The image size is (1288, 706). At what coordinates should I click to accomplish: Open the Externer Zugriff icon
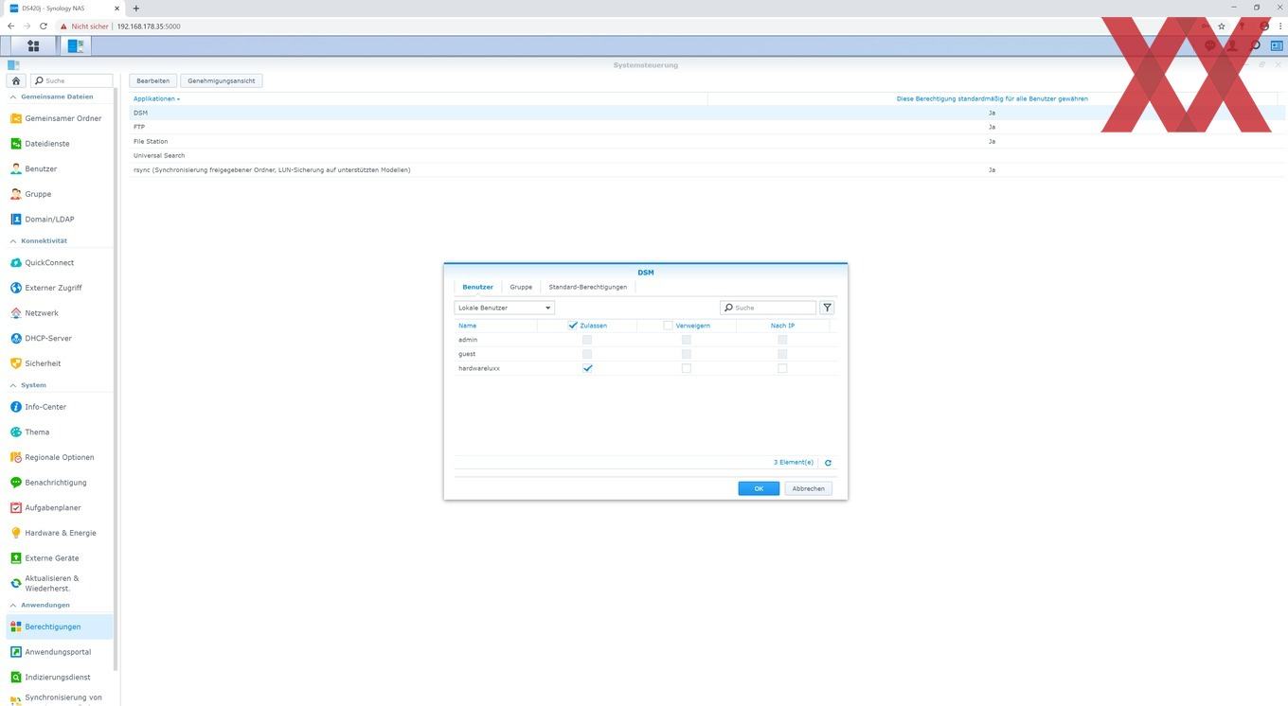(x=16, y=288)
